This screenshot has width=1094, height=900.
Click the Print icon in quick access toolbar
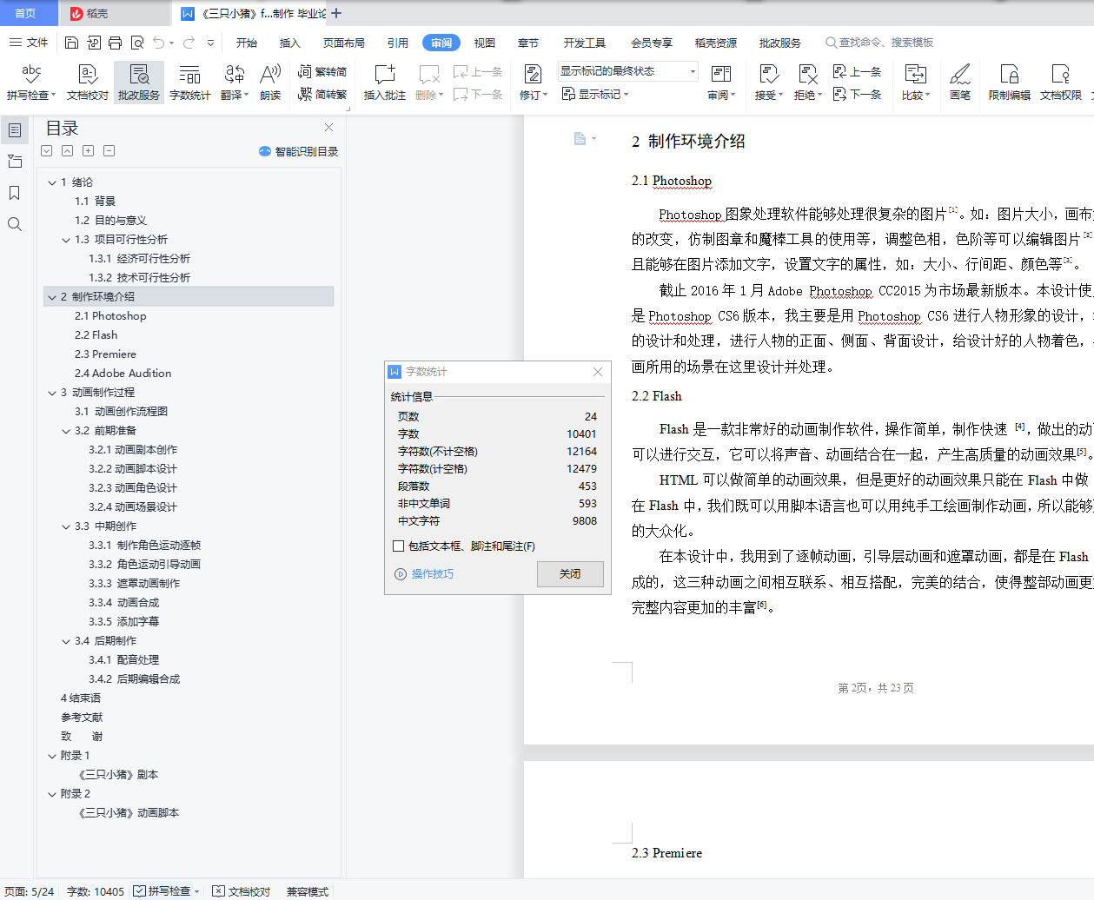click(x=115, y=43)
